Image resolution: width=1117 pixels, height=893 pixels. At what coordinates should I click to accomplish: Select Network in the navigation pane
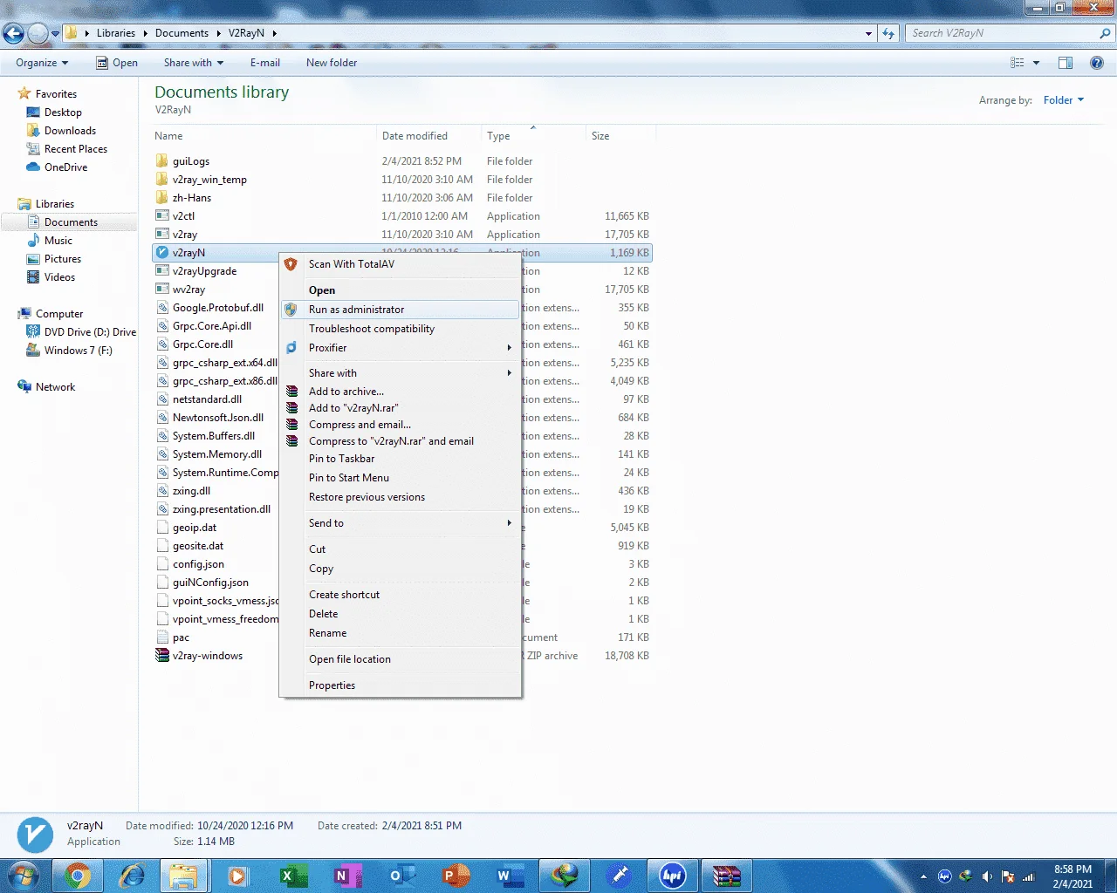tap(55, 387)
